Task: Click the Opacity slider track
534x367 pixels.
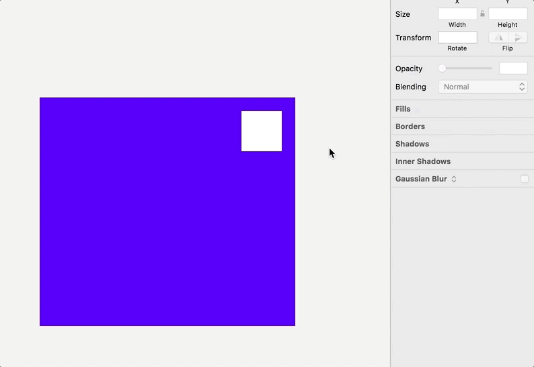Action: coord(471,69)
